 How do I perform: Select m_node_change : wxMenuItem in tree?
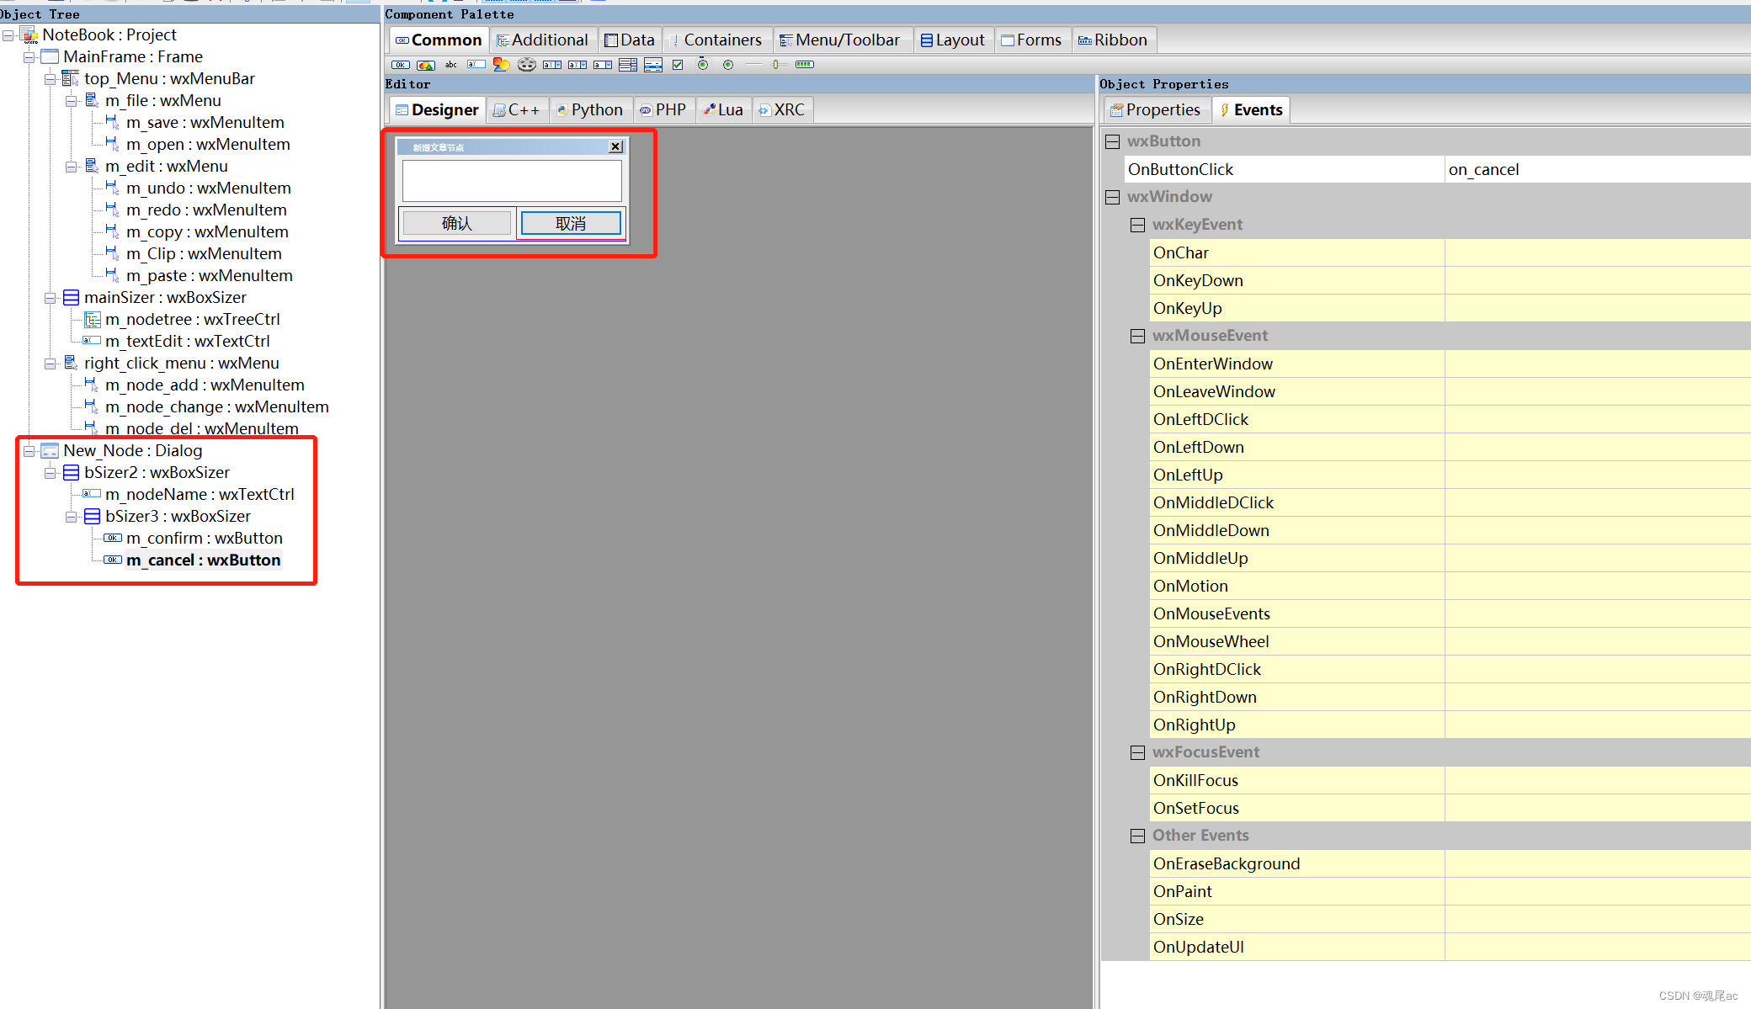[x=216, y=407]
